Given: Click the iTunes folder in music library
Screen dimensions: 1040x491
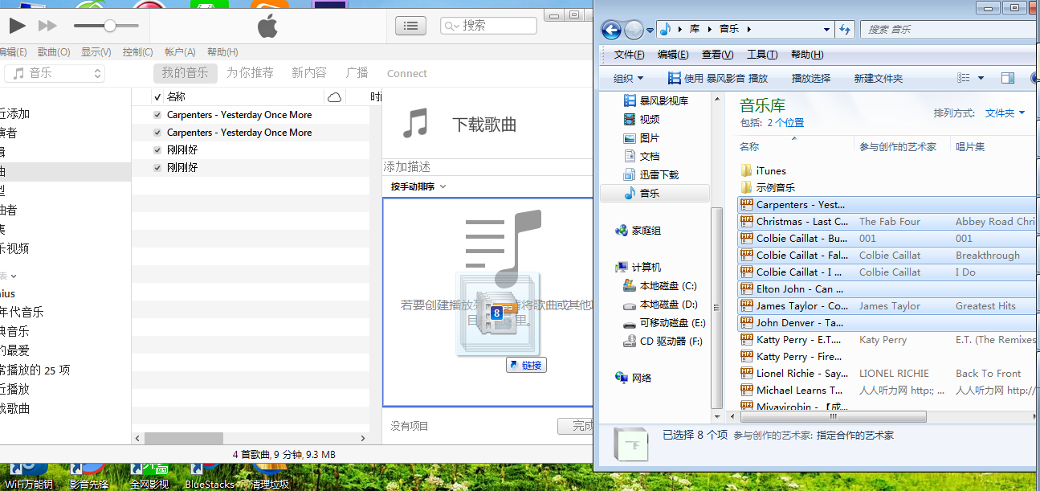Looking at the screenshot, I should coord(764,170).
